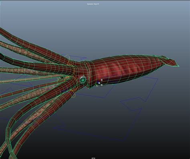Select the circle control above the tentacle base
This screenshot has width=190, height=159.
67,58
